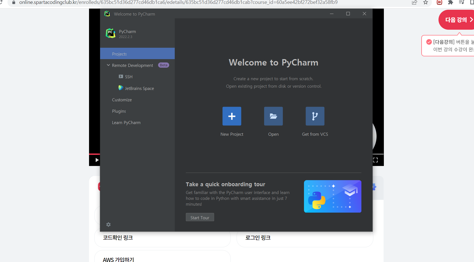Click the site lock icon in address bar

click(x=14, y=2)
